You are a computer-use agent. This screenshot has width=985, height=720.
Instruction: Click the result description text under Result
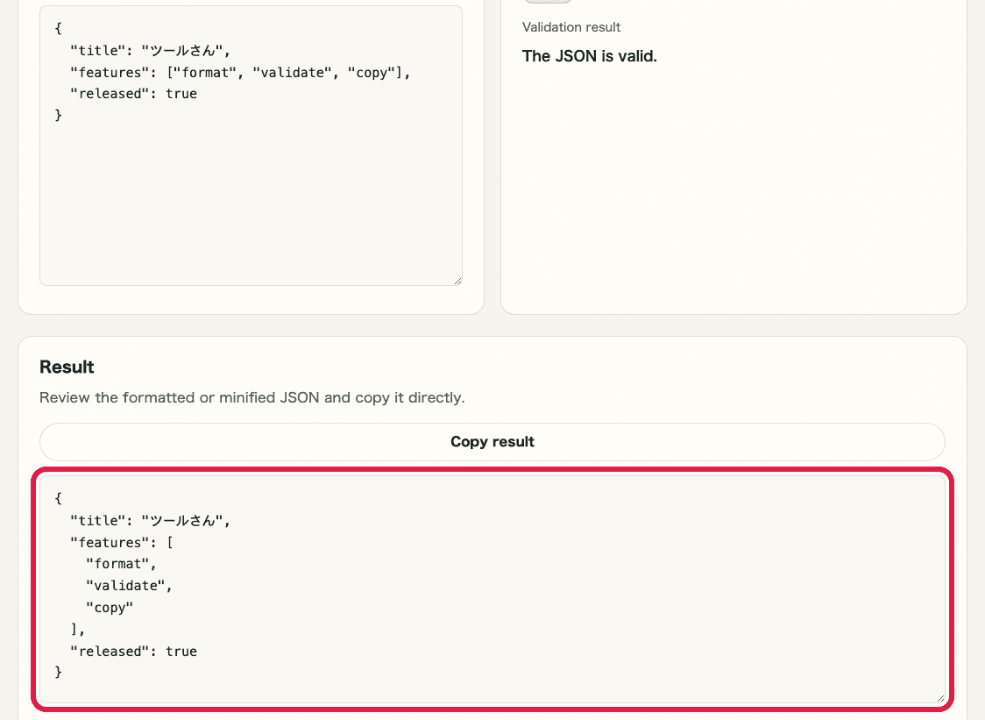252,397
